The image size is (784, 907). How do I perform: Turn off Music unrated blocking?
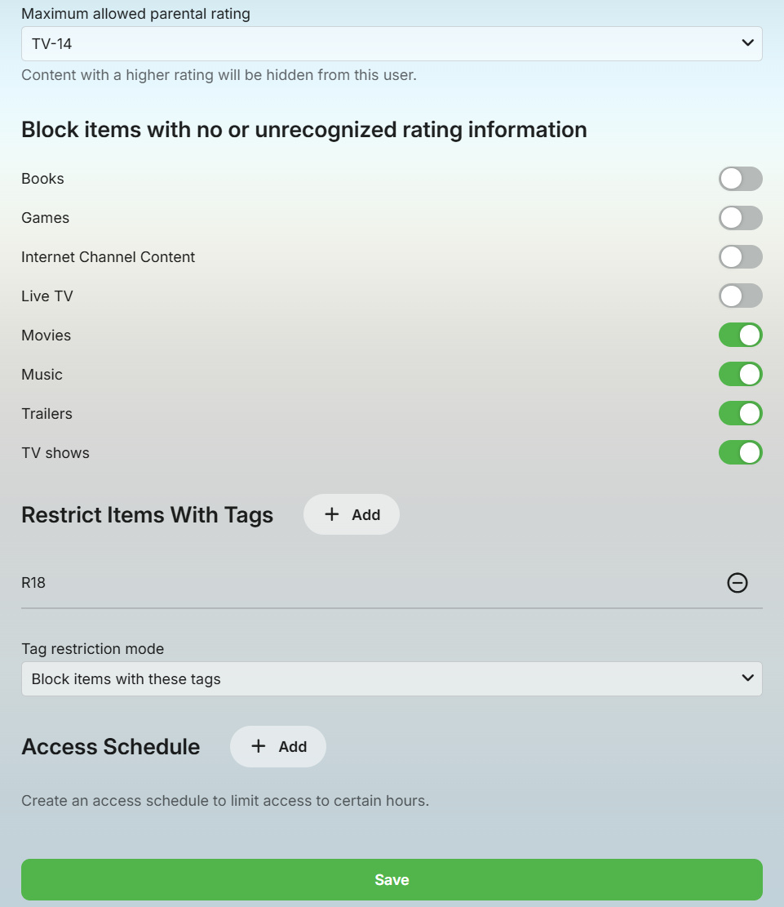(x=740, y=374)
